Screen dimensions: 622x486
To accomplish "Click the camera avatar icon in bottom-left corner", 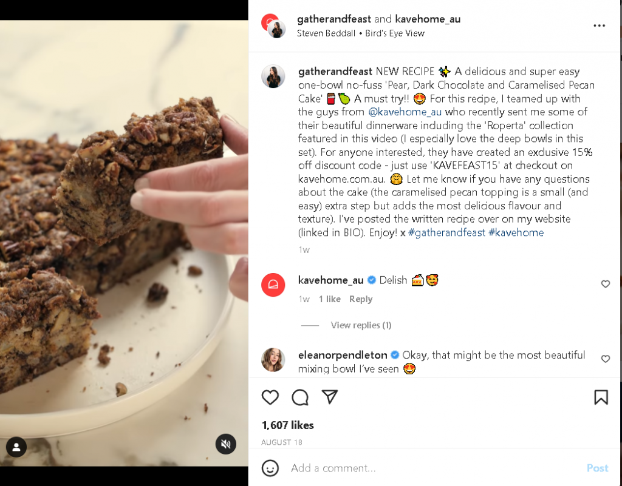I will (x=16, y=447).
